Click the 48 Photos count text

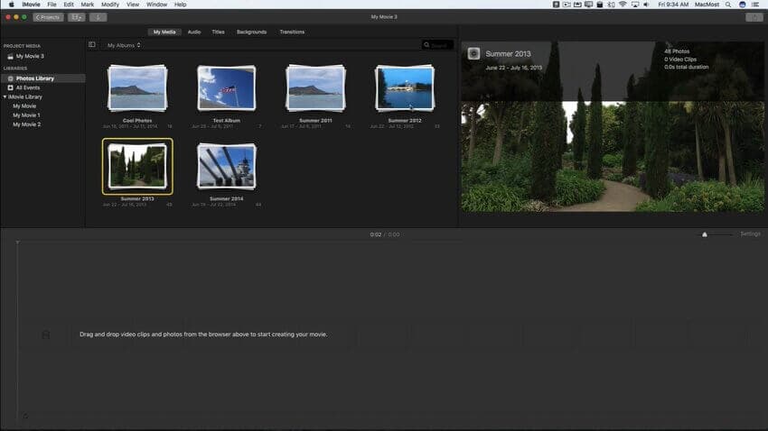(677, 51)
